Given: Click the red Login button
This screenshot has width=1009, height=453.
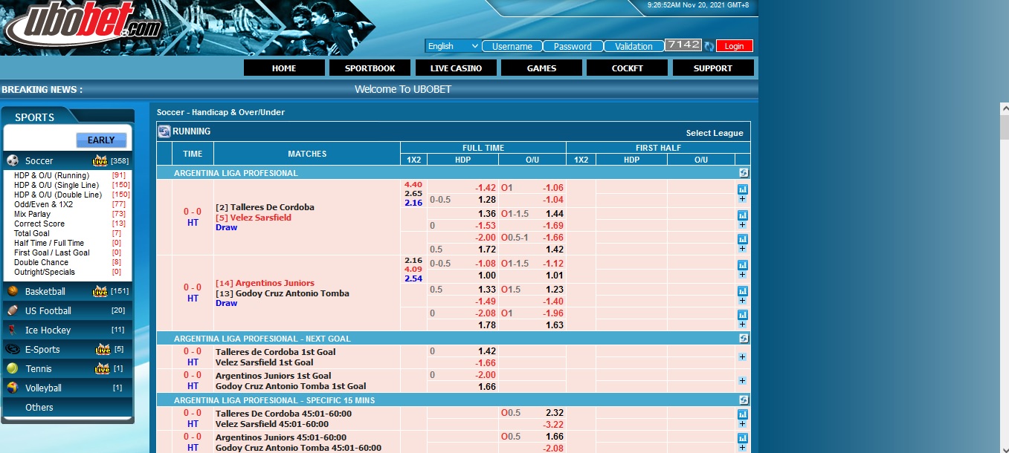Looking at the screenshot, I should tap(735, 46).
